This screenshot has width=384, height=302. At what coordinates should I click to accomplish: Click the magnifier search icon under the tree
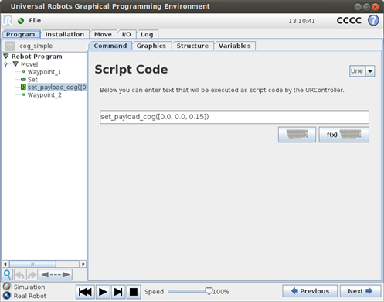click(8, 275)
